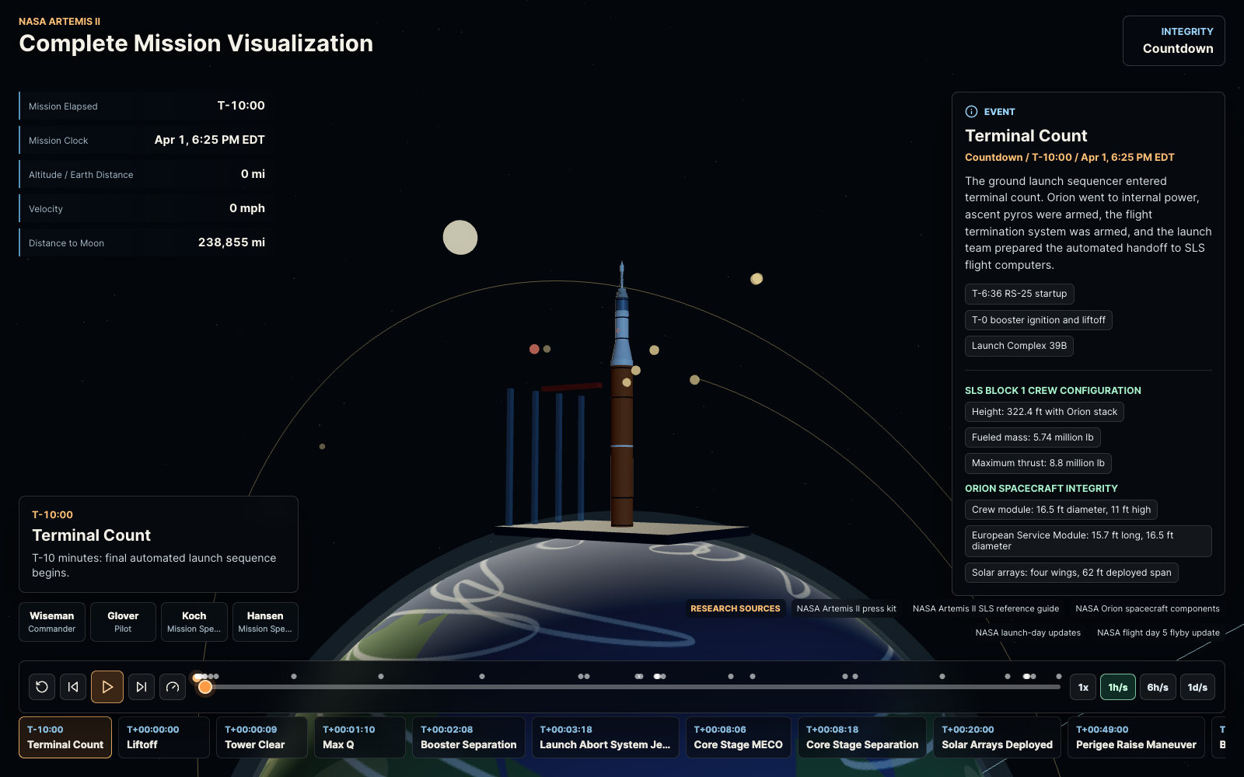
Task: Select crew member Koch Mission Specialist
Action: pos(194,622)
